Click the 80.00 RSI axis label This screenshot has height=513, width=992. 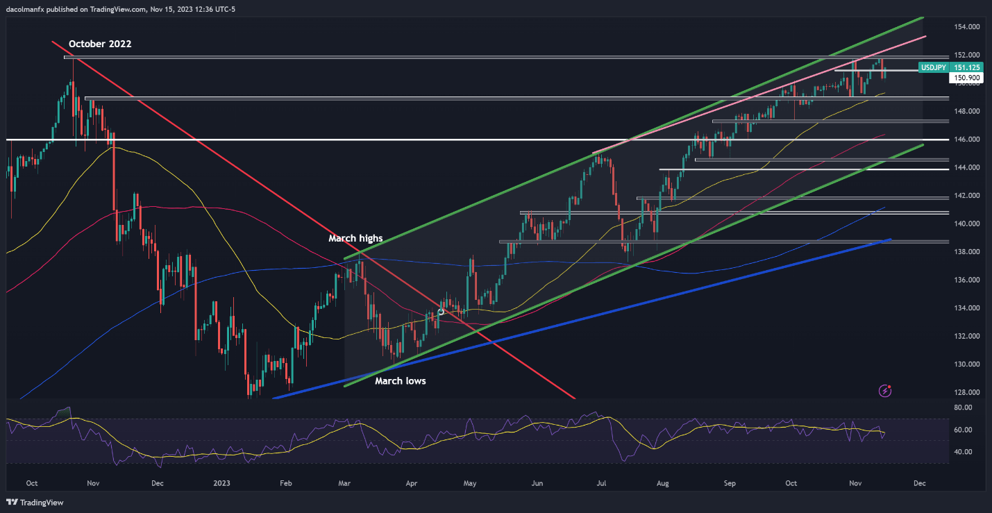pyautogui.click(x=962, y=408)
